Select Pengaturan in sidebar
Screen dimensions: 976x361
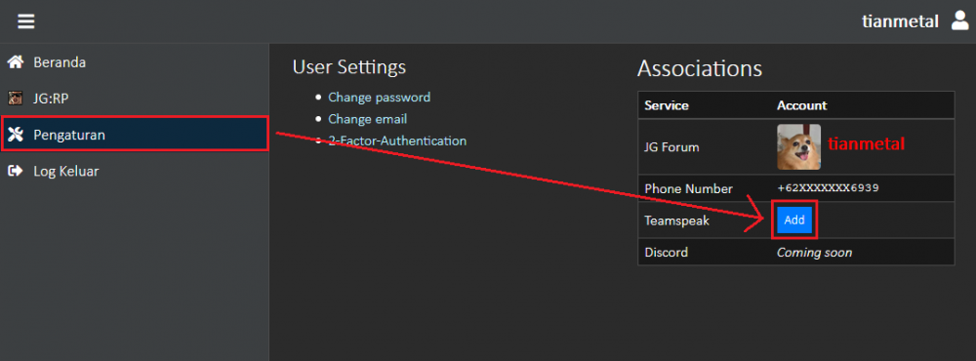tap(135, 135)
